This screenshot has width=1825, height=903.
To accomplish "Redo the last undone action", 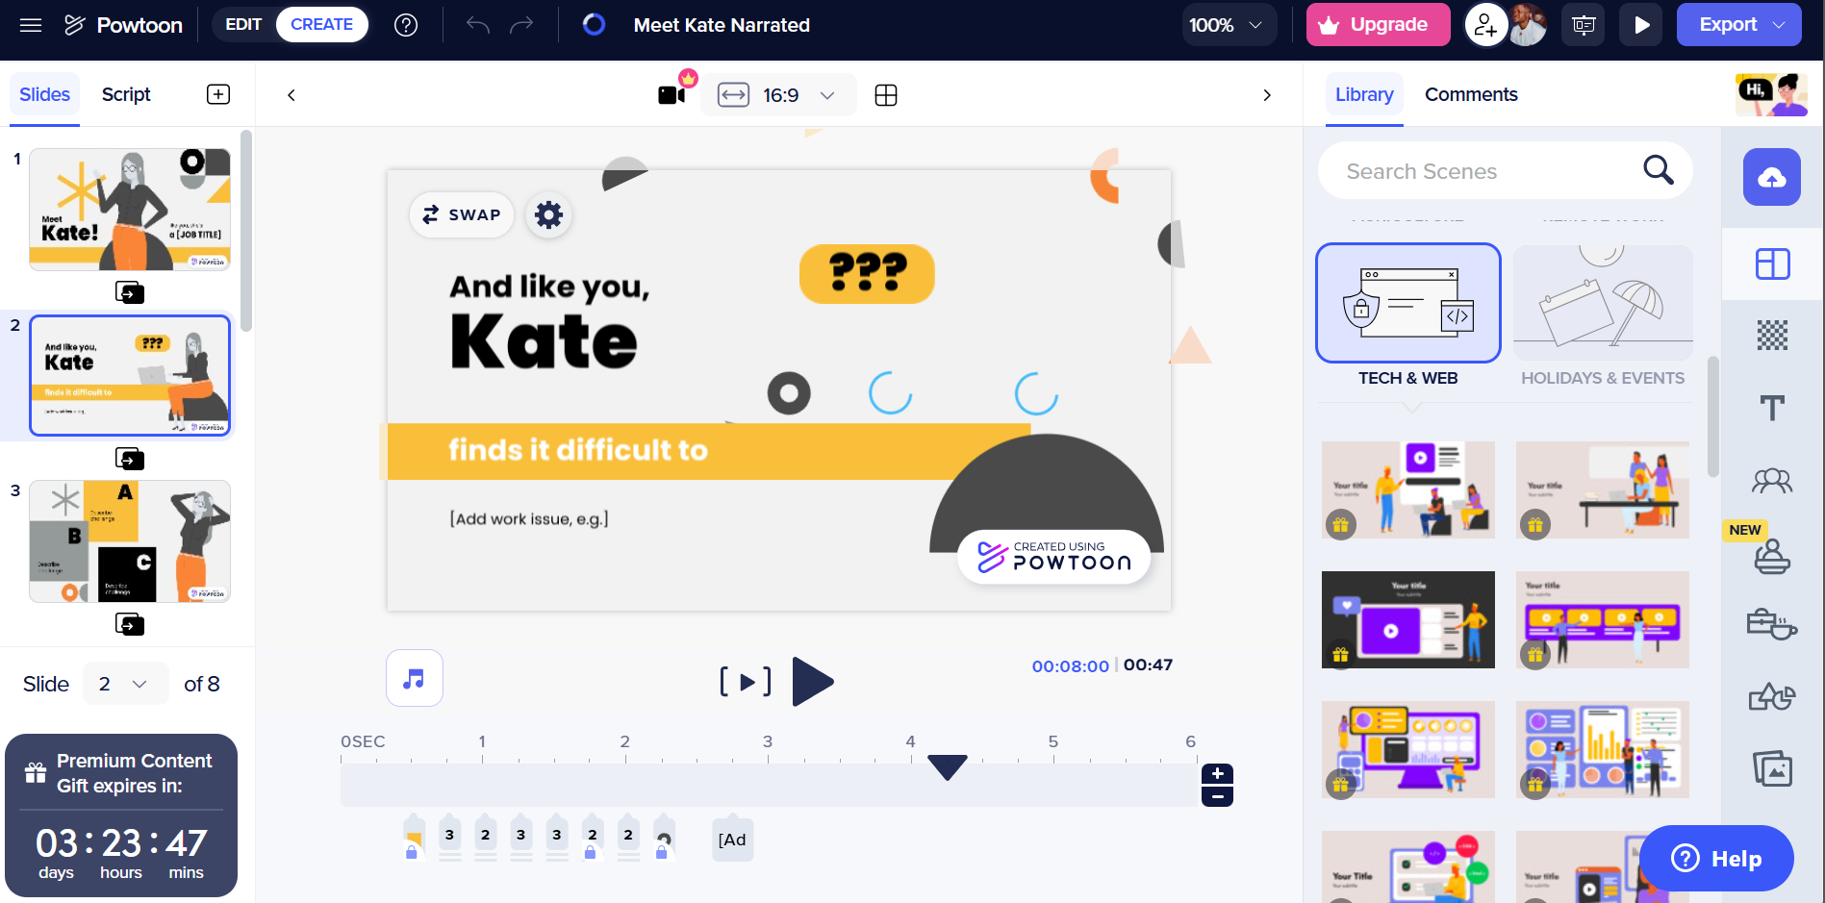I will tap(521, 25).
